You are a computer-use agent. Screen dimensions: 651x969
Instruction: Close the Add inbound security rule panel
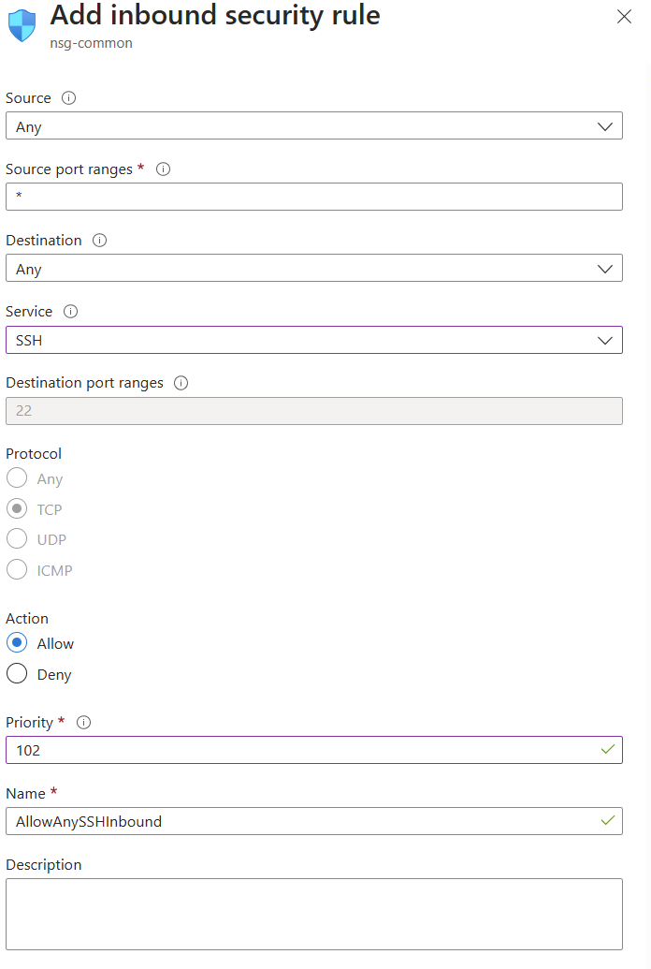(x=625, y=17)
